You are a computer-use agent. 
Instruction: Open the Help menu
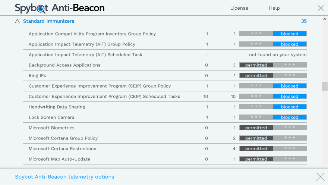point(274,8)
